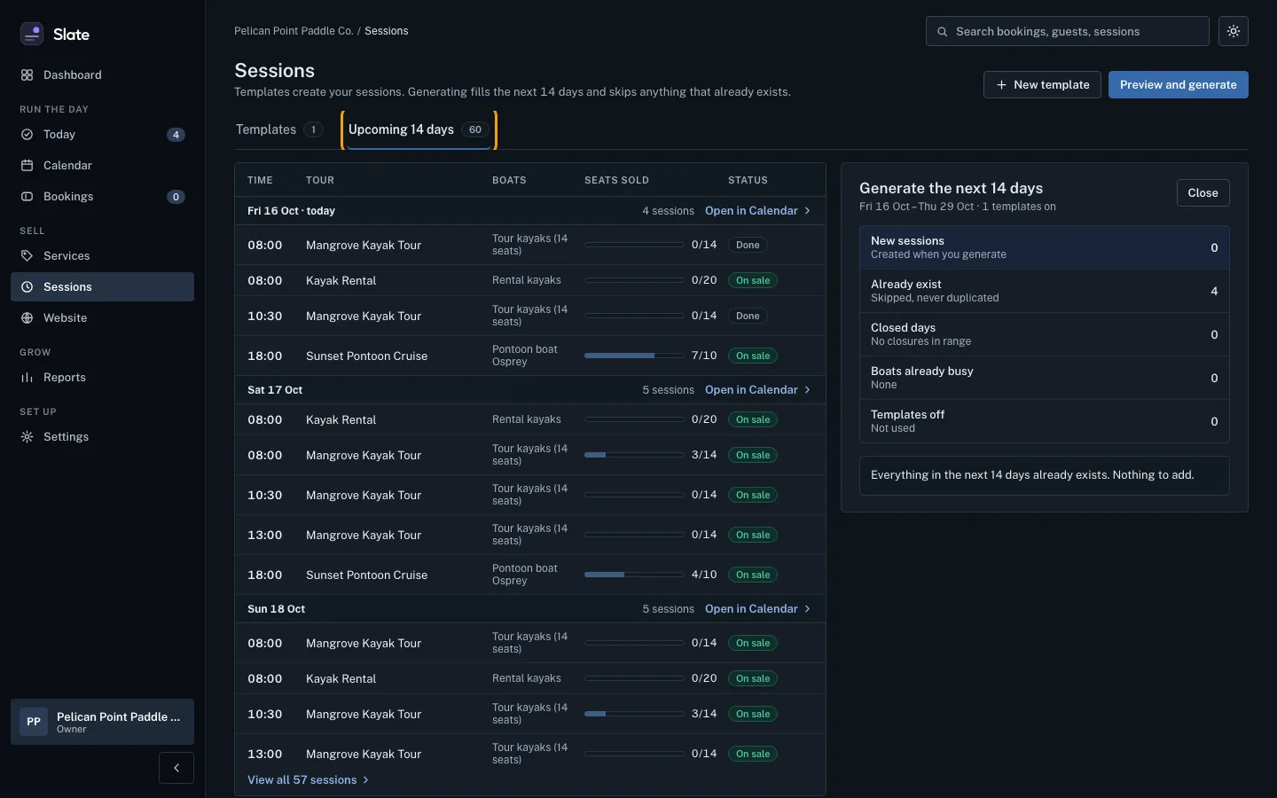Click the Pelican Point Paddle Co. breadcrumb
Screen dimensions: 1277x798
coord(294,31)
